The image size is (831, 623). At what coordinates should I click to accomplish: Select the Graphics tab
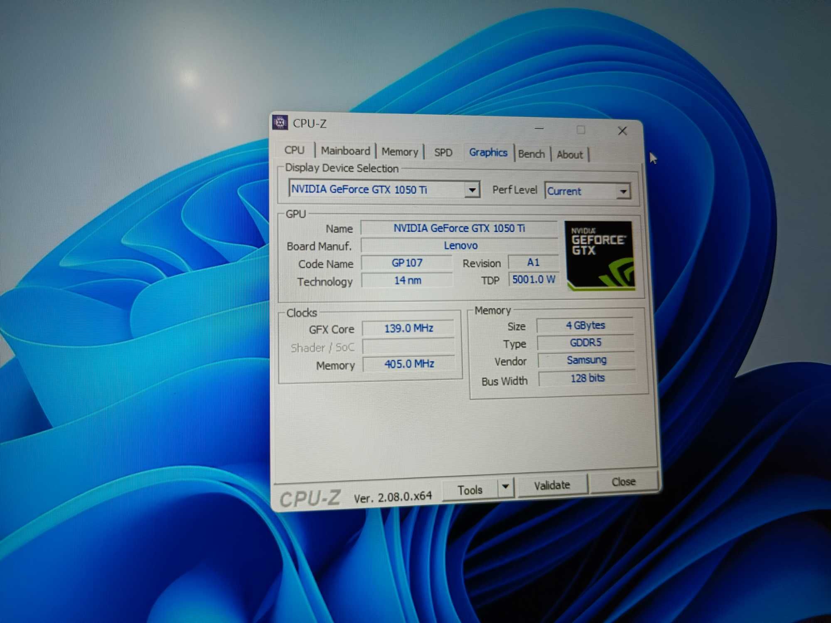pyautogui.click(x=488, y=152)
